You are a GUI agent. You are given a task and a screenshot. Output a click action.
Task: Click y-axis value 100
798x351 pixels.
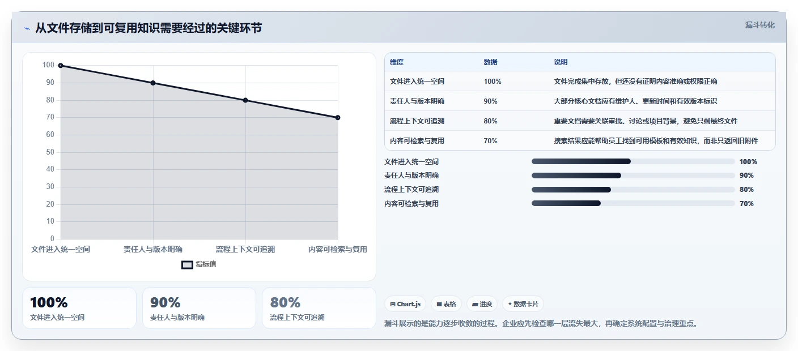click(48, 65)
